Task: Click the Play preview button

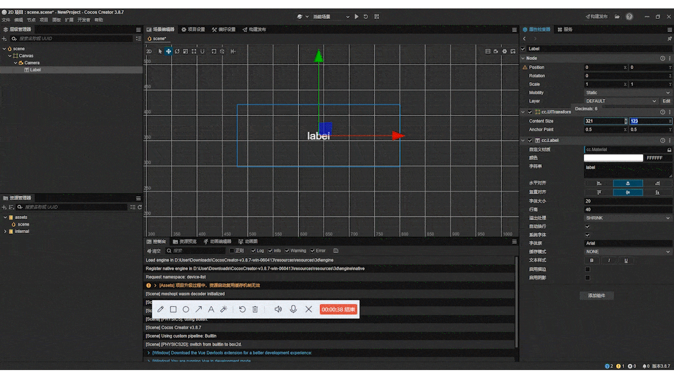Action: click(356, 17)
